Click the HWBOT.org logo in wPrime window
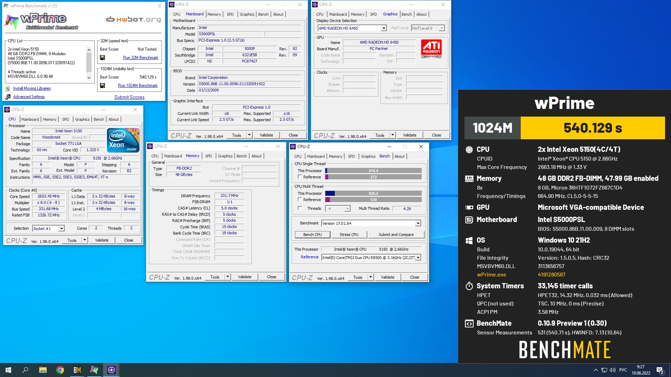 (x=134, y=20)
